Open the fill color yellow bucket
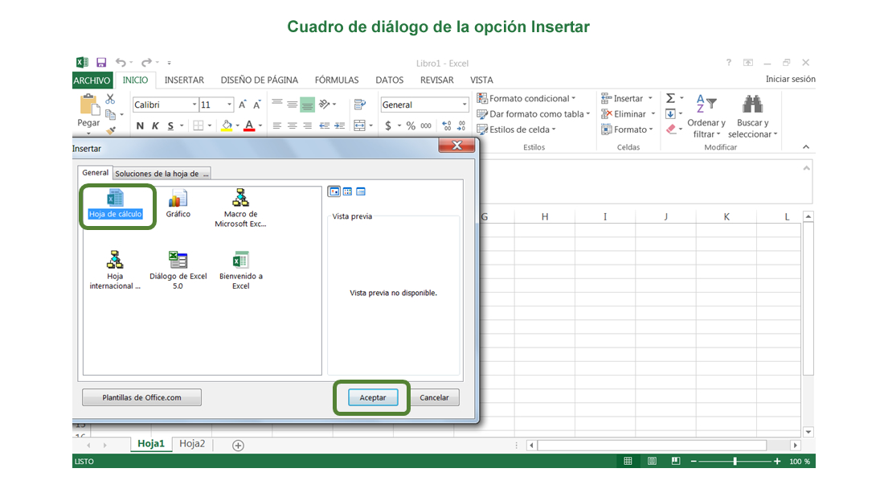This screenshot has height=489, width=884. click(227, 125)
